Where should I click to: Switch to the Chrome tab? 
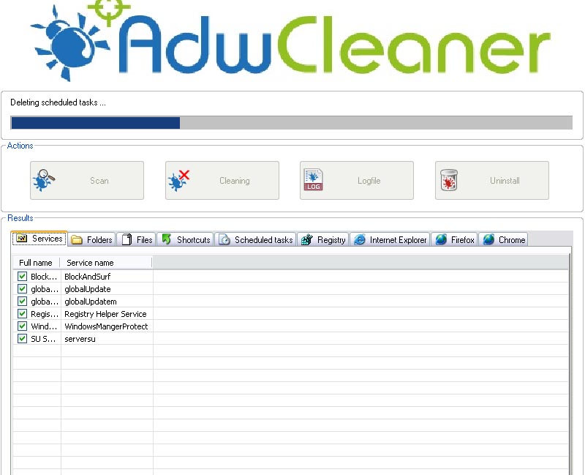coord(503,240)
